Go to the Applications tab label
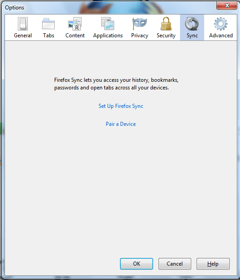 (108, 36)
